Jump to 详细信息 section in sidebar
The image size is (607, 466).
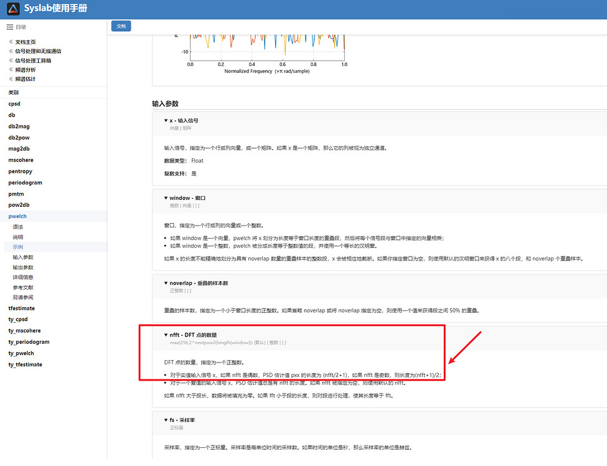point(23,277)
